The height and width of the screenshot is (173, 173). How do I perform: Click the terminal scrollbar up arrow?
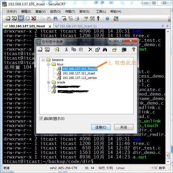(168, 31)
